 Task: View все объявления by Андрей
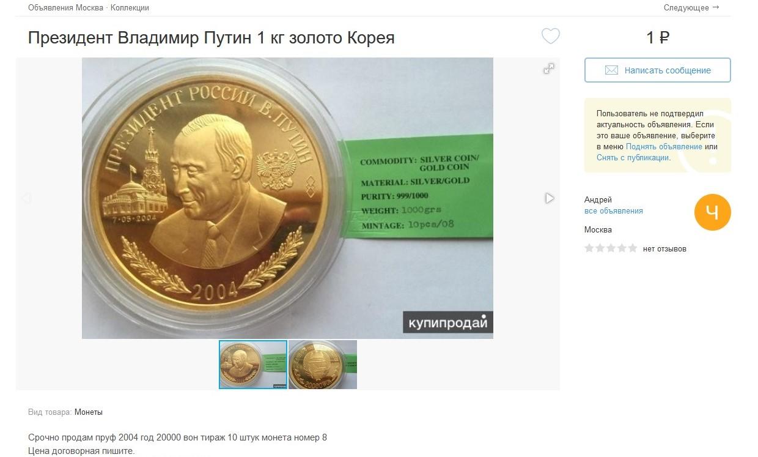click(x=614, y=211)
